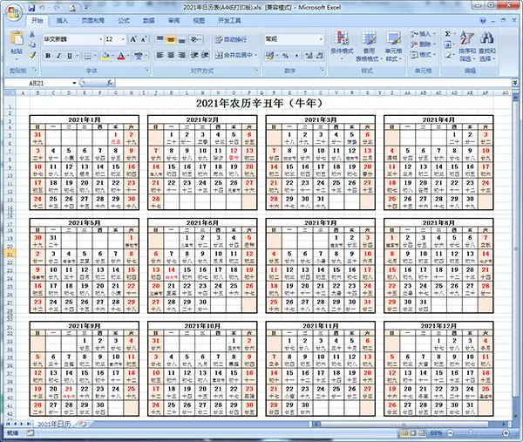The height and width of the screenshot is (442, 523).
Task: Decrease decimal places
Action: click(320, 56)
